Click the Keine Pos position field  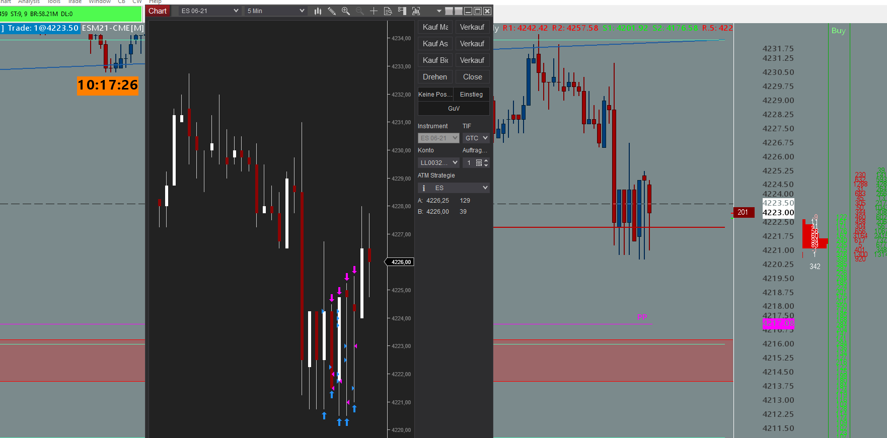coord(435,95)
